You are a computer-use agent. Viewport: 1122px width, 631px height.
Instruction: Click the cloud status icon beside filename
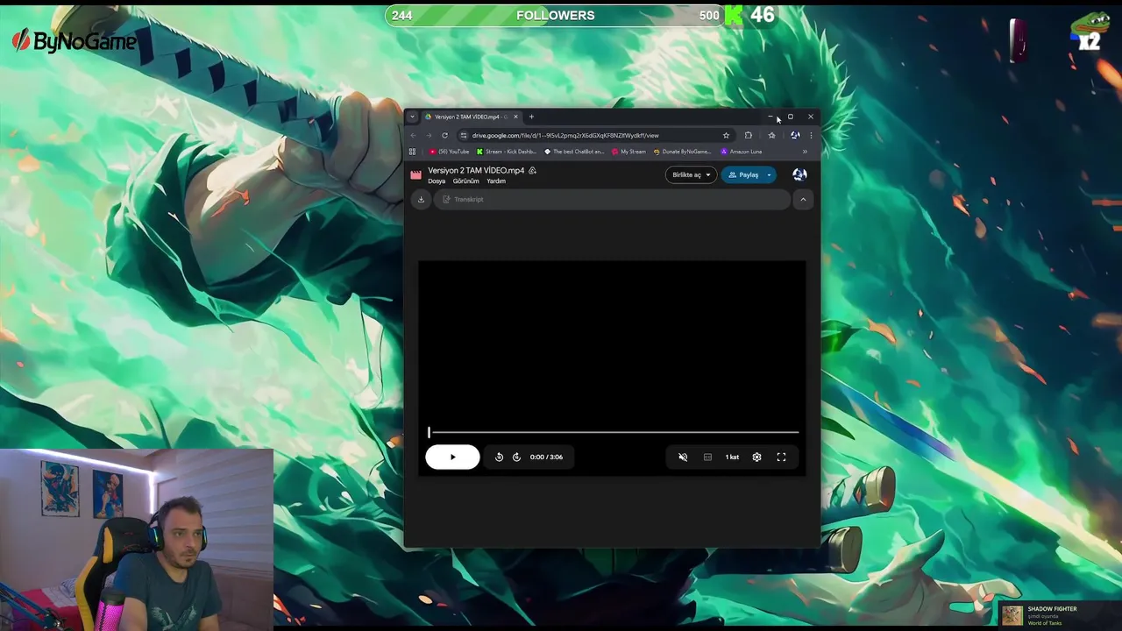532,171
